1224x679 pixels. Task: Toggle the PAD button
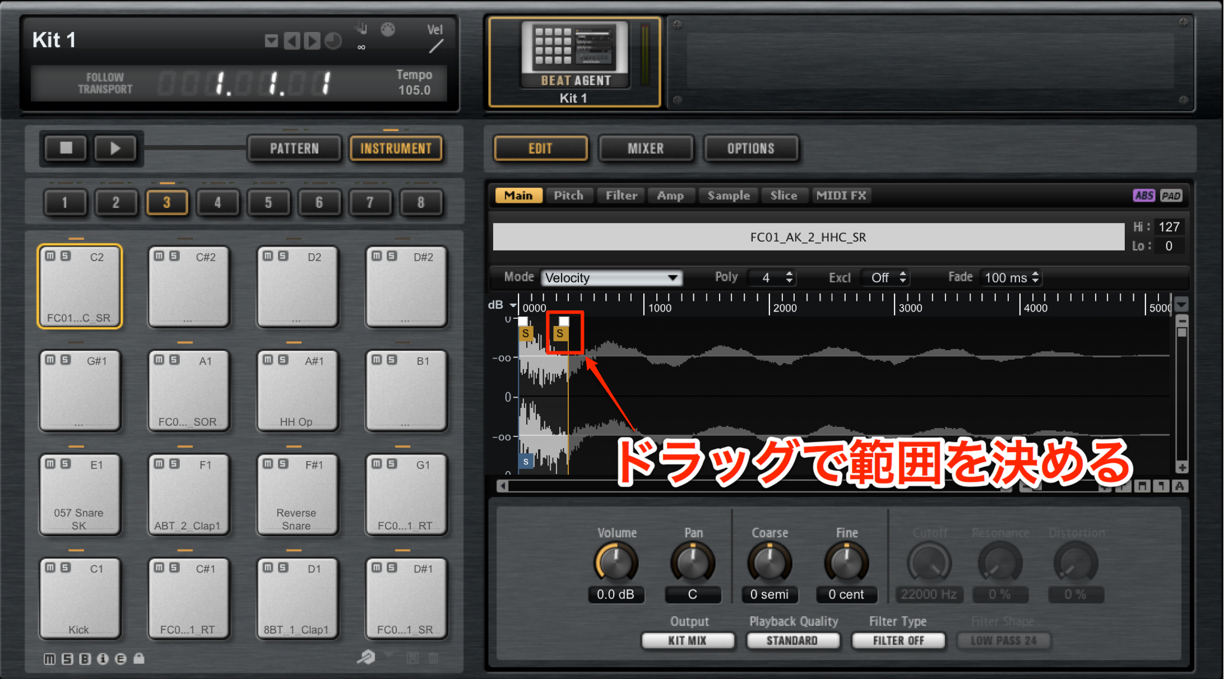(x=1171, y=196)
